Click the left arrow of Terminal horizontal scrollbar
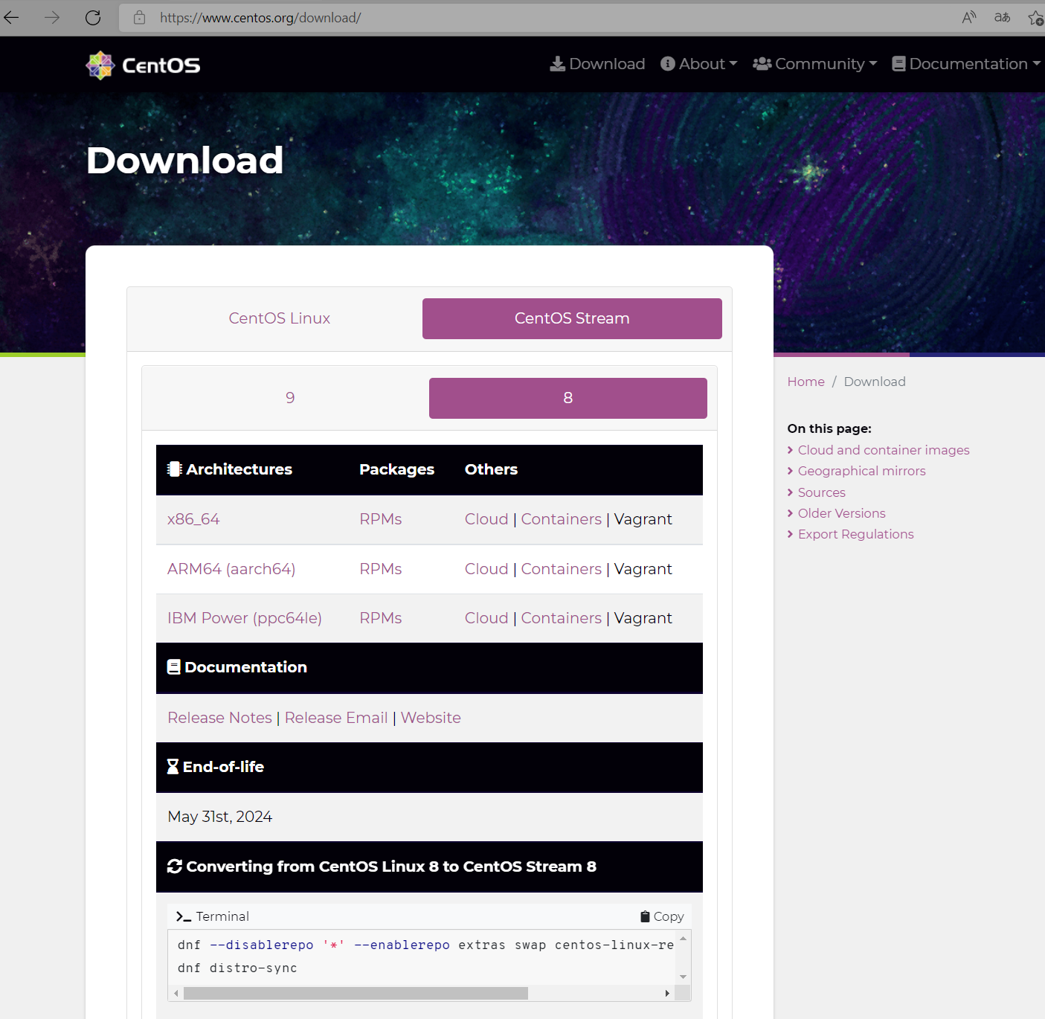 click(x=176, y=993)
